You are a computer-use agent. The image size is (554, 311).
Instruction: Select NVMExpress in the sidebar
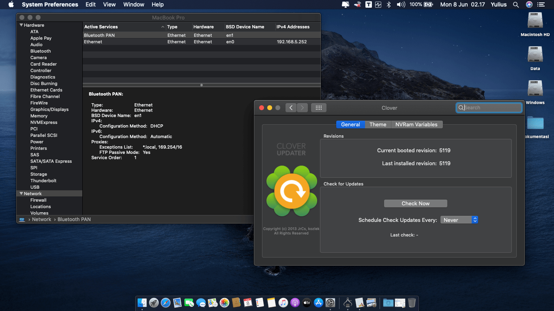click(x=44, y=122)
